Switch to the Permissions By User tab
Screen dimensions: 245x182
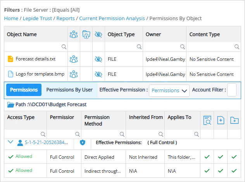click(69, 90)
